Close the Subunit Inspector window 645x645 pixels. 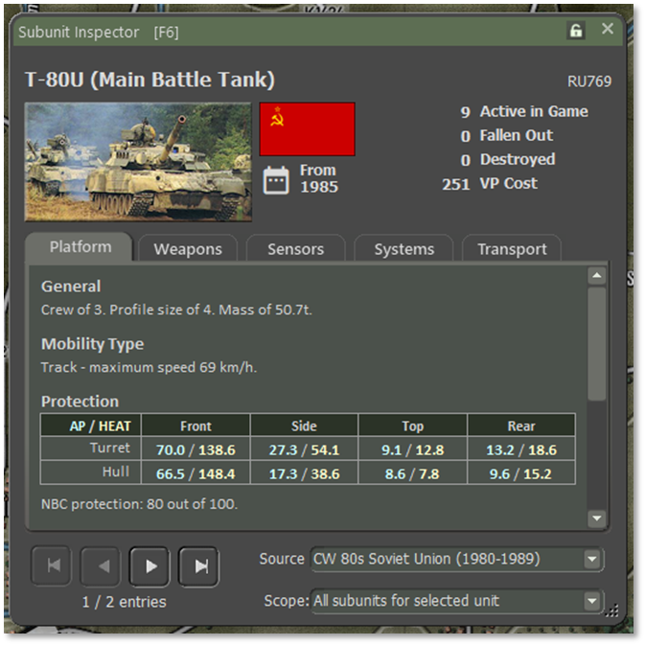point(608,30)
